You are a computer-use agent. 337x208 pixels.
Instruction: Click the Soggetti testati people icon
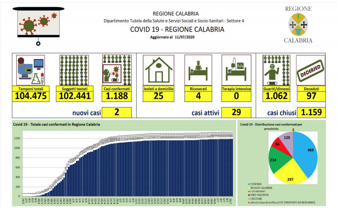point(74,70)
